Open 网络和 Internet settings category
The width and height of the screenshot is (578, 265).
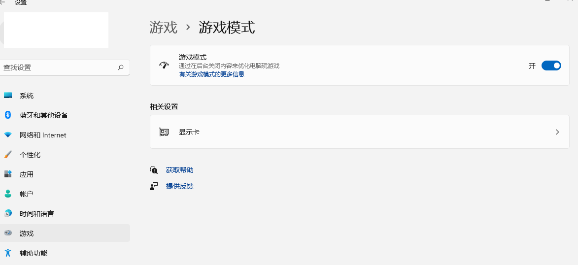[65, 135]
